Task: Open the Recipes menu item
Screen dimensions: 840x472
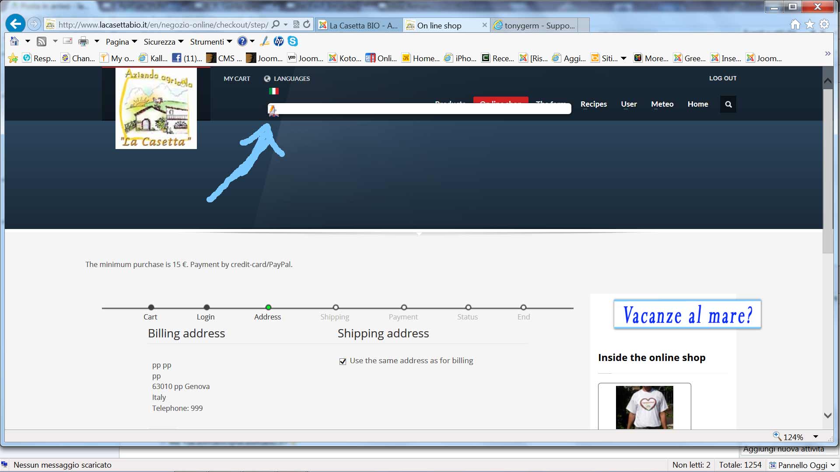Action: [593, 104]
